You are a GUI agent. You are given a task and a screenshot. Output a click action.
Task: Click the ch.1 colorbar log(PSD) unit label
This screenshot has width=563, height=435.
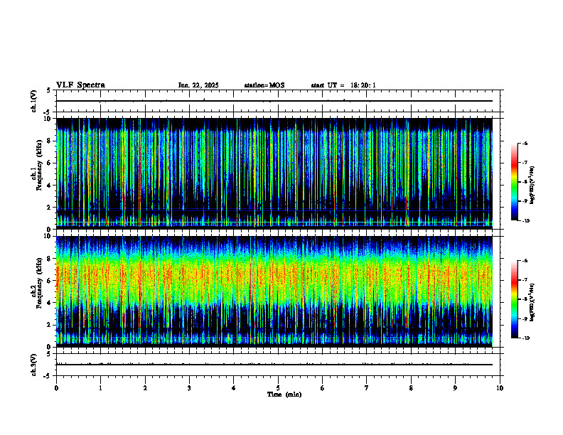[532, 186]
